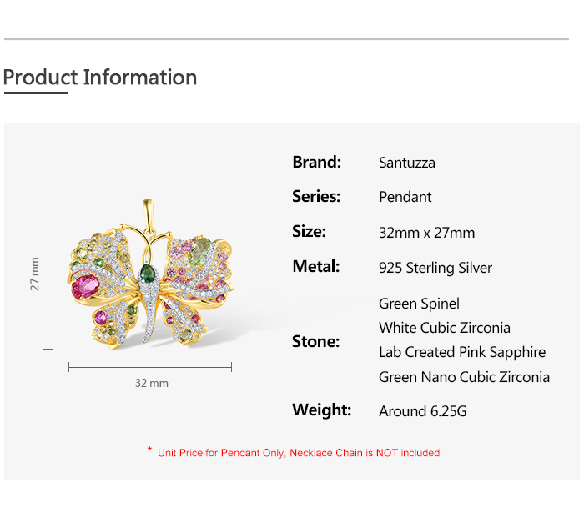Click the Product Information heading
This screenshot has height=513, width=584.
100,78
